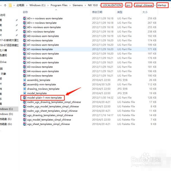The width and height of the screenshot is (171, 171).
Task: Select nxdm_ugs_model_templates_simpl_chinese file name
Action: tap(53, 106)
